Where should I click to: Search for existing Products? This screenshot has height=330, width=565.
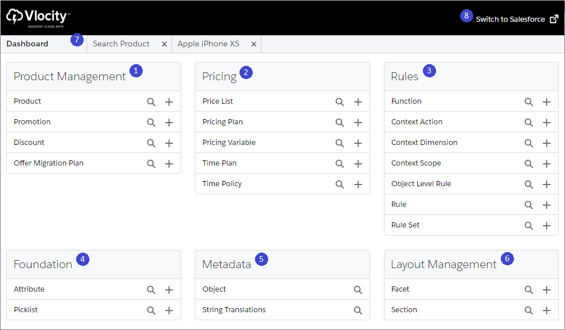[x=151, y=102]
